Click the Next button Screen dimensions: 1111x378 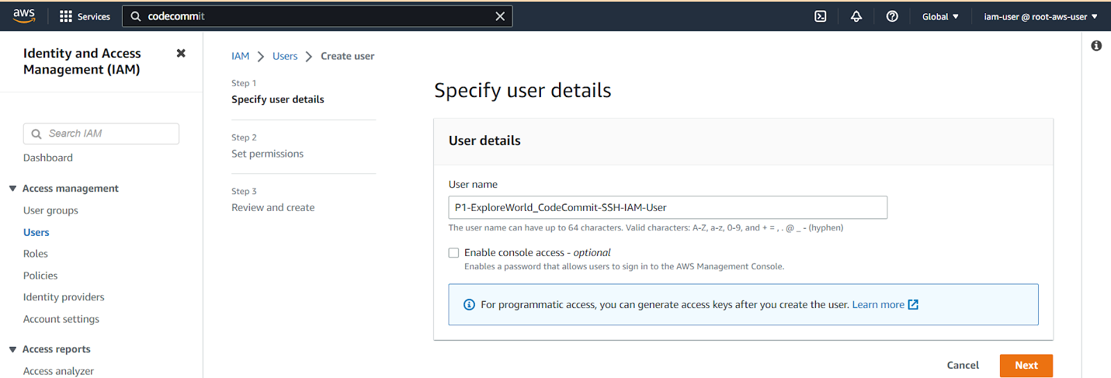[1026, 366]
